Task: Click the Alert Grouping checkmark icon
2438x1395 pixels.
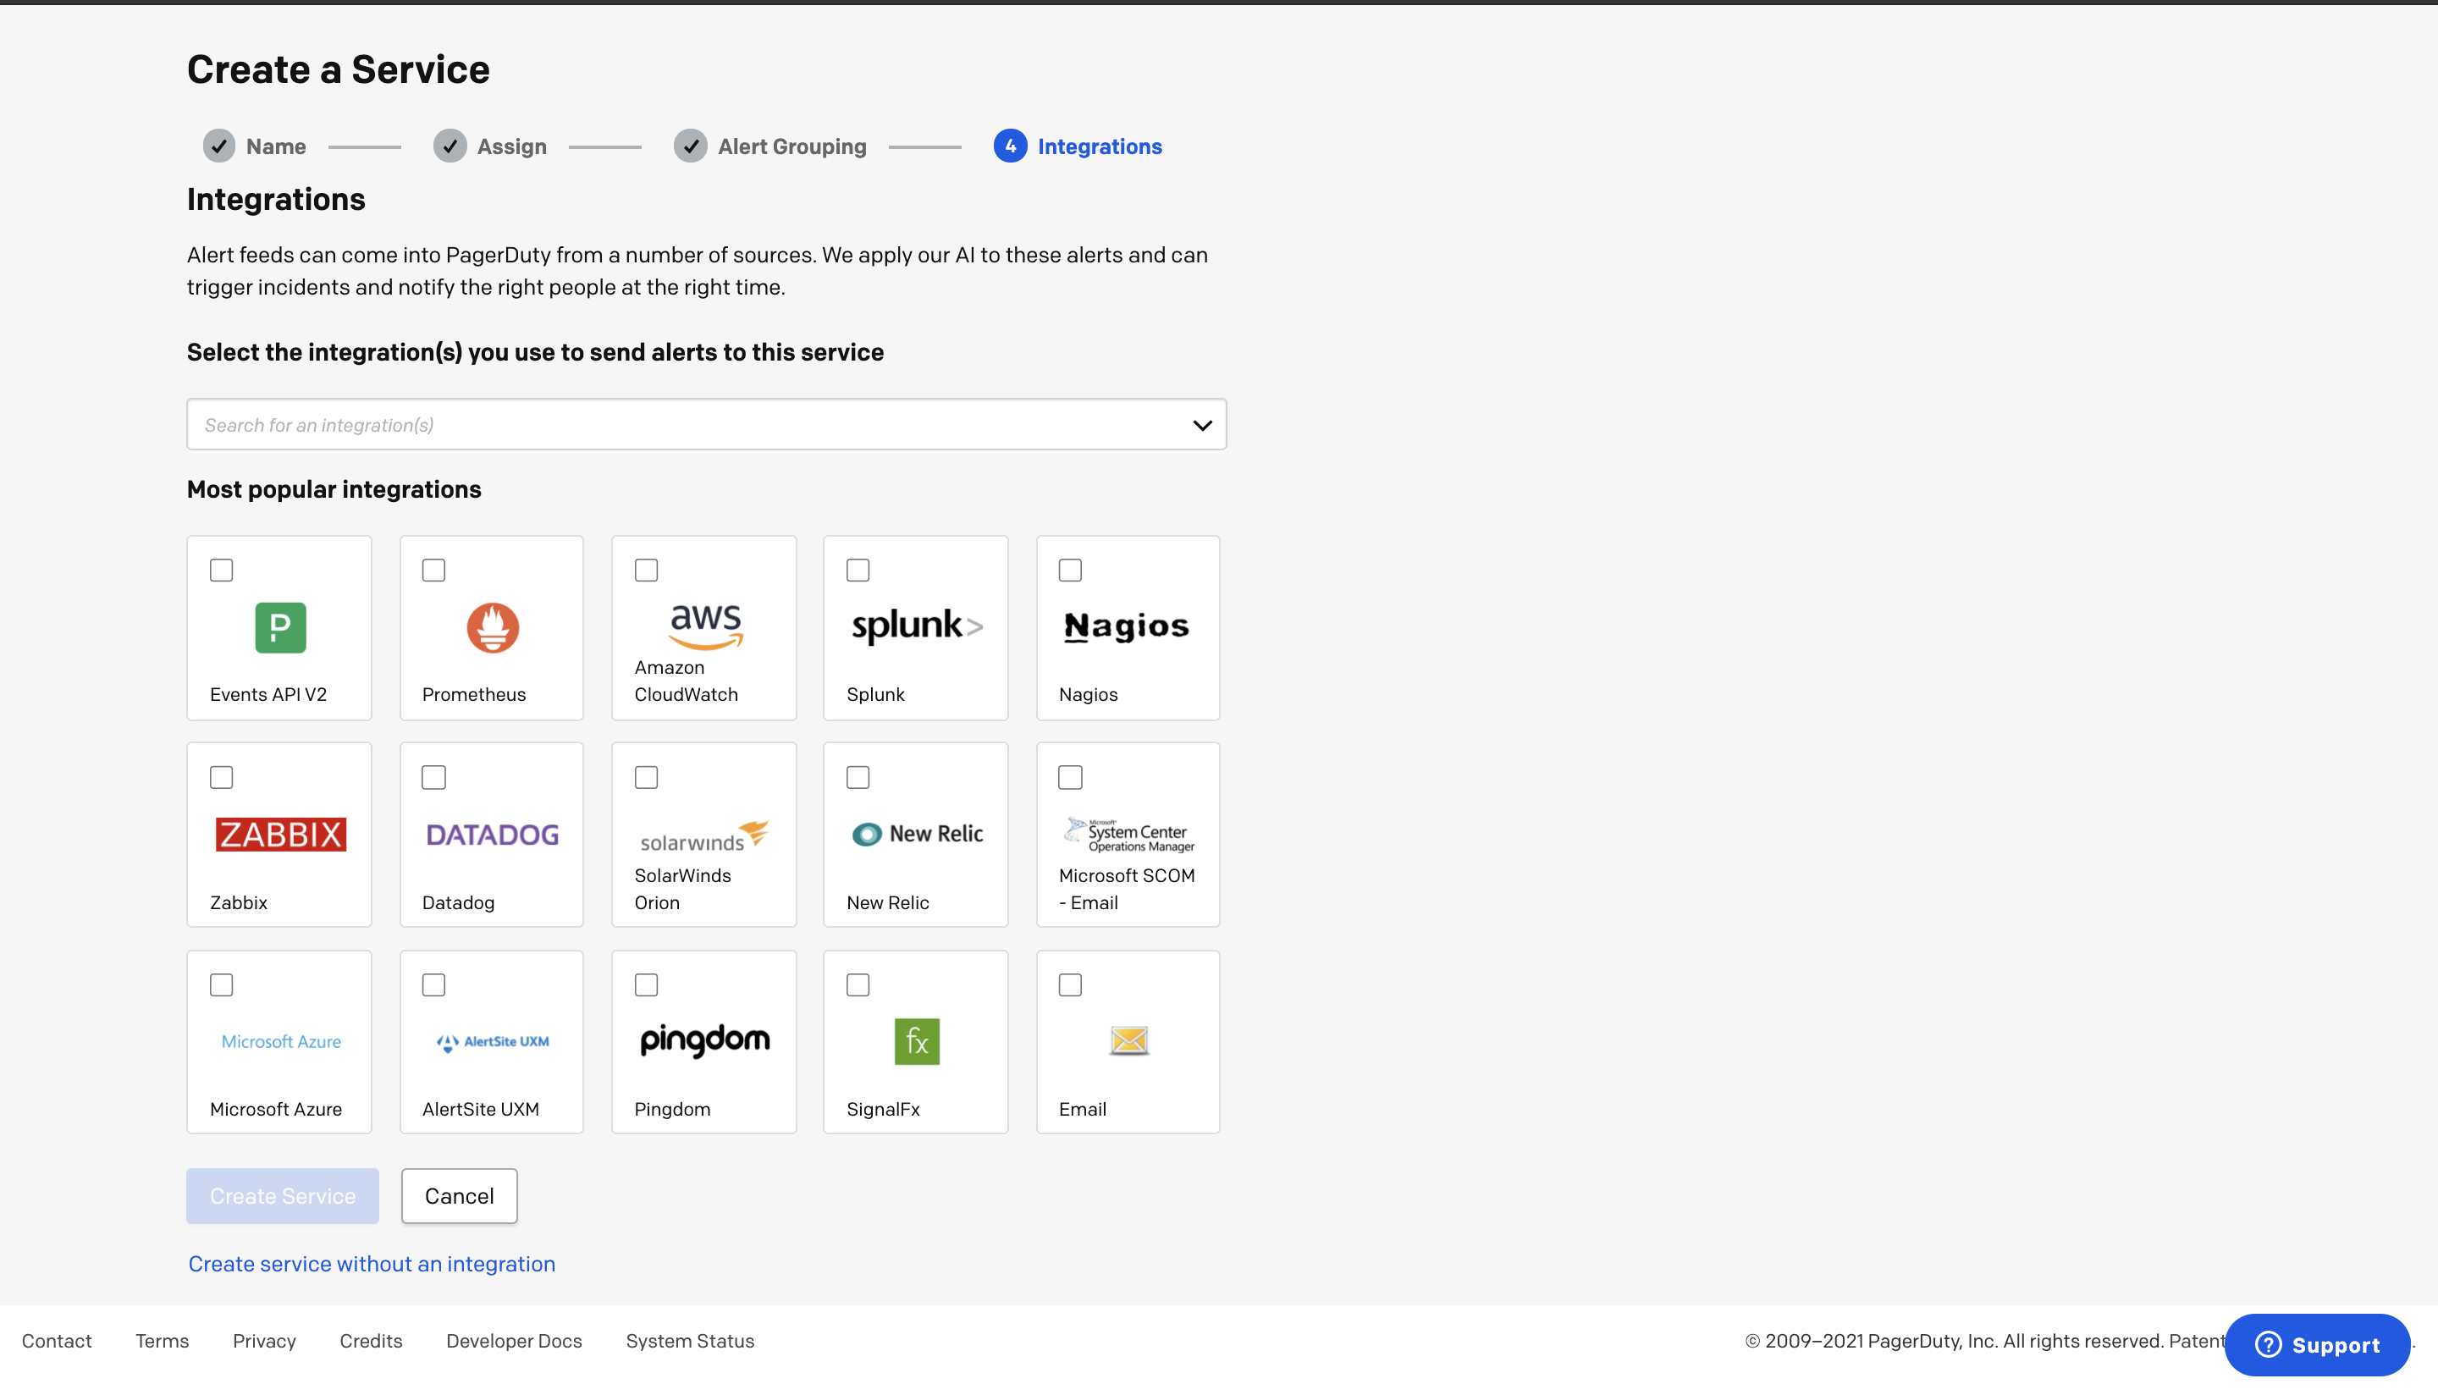Action: (x=691, y=146)
